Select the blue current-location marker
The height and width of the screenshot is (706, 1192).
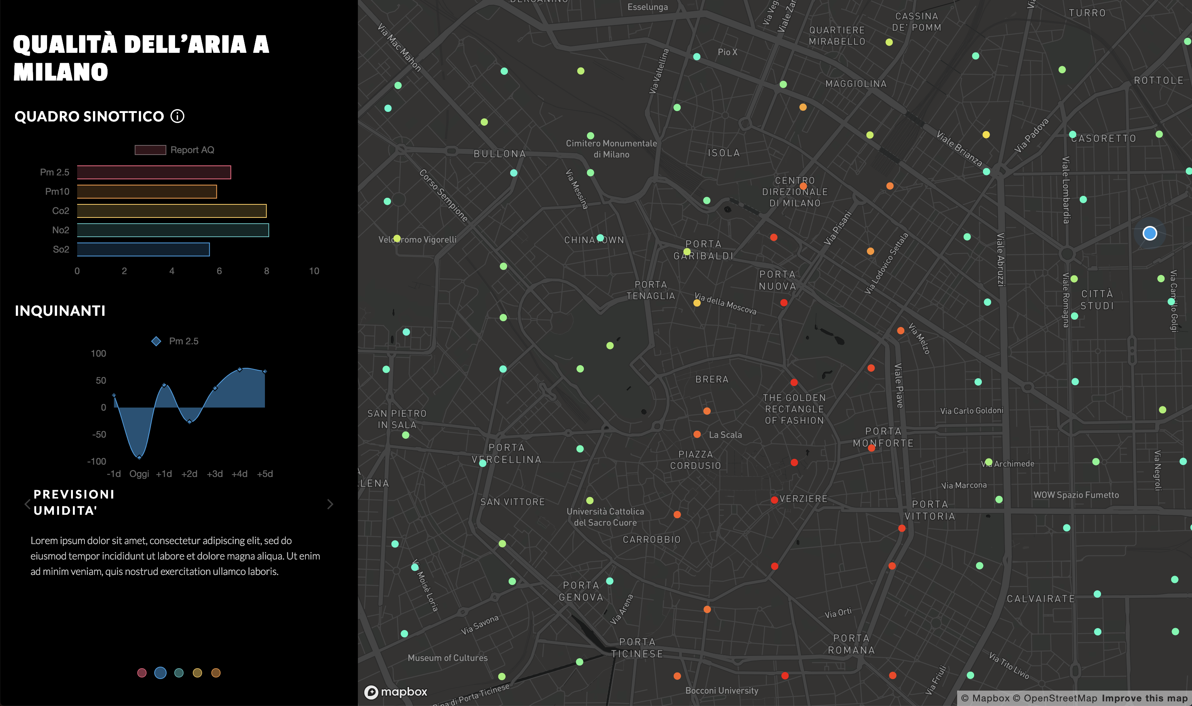[1150, 233]
